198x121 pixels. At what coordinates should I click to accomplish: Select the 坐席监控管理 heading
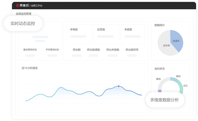[x=24, y=14]
